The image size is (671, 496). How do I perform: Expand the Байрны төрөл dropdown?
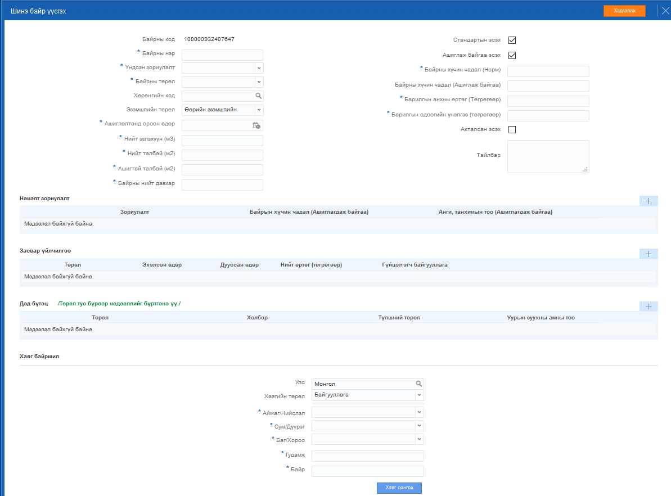259,82
